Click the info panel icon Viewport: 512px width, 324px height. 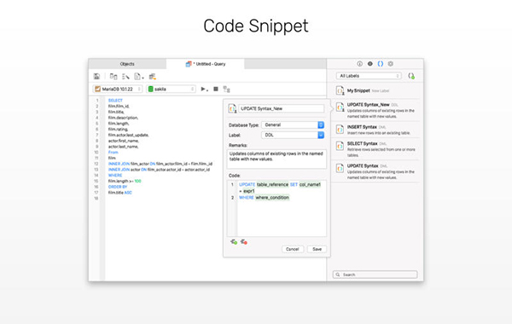click(x=359, y=64)
